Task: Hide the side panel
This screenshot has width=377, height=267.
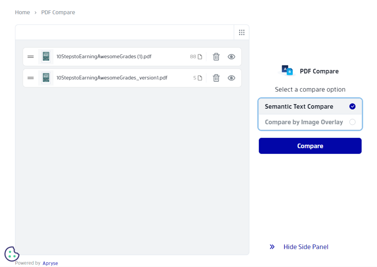Action: point(306,247)
